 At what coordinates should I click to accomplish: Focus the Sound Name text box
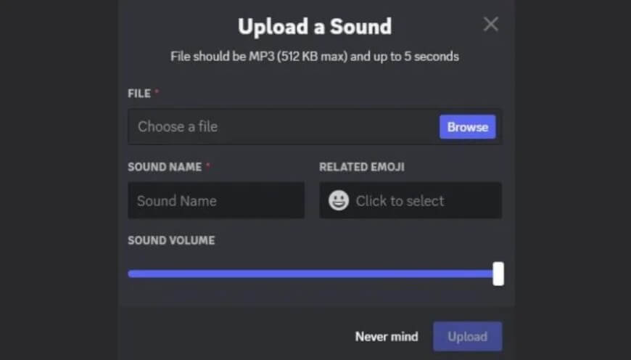click(216, 200)
